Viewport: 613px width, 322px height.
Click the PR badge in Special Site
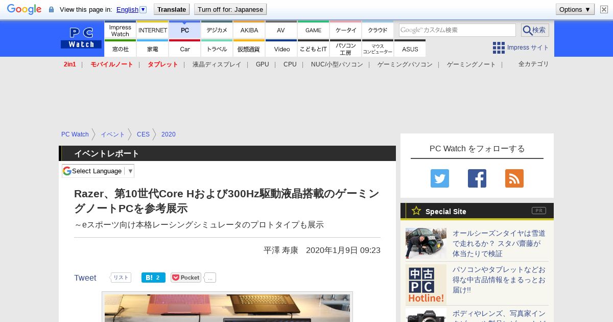click(x=539, y=211)
